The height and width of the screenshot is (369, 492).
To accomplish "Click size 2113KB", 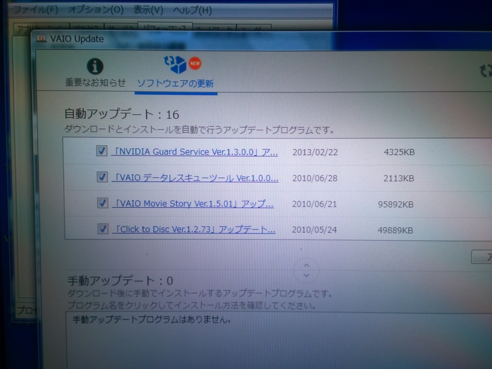I will 399,178.
